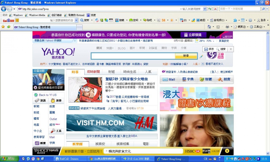Open the search provider dropdown arrow top-right

(267, 9)
